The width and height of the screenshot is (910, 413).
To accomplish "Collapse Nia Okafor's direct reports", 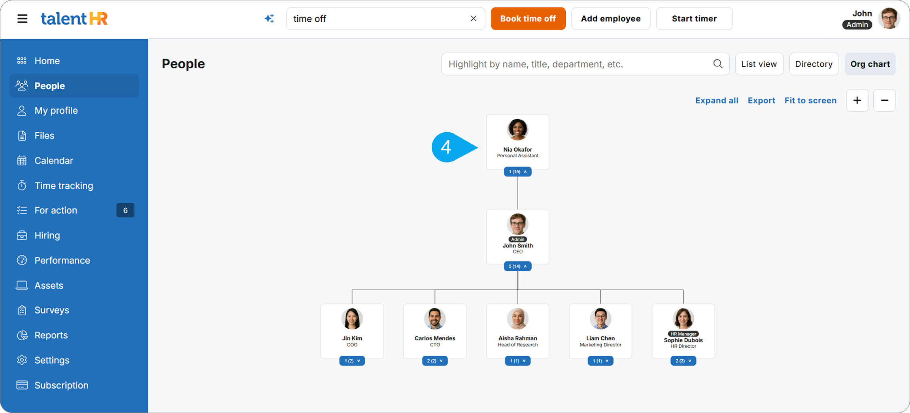I will (x=517, y=171).
